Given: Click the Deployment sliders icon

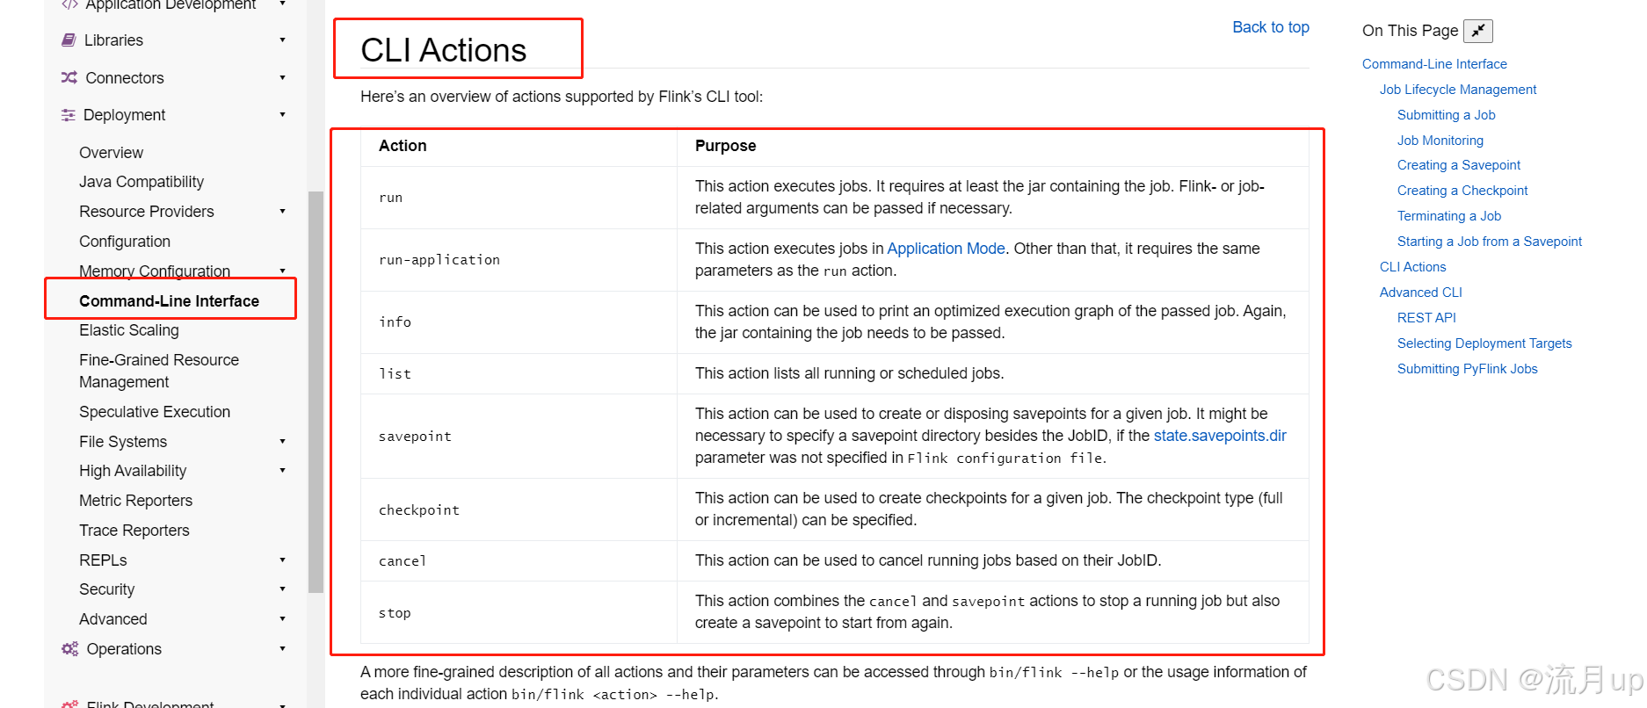Looking at the screenshot, I should [x=68, y=115].
